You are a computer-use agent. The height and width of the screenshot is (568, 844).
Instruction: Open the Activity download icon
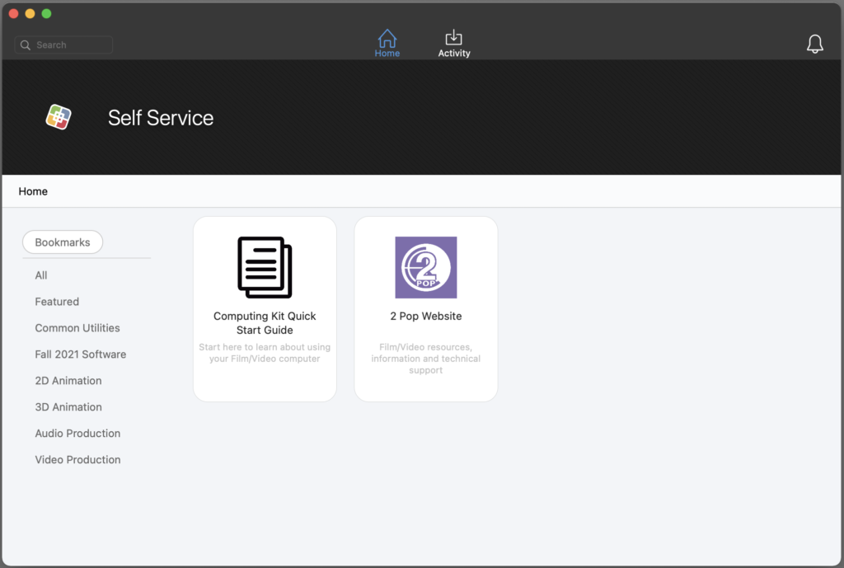point(454,37)
